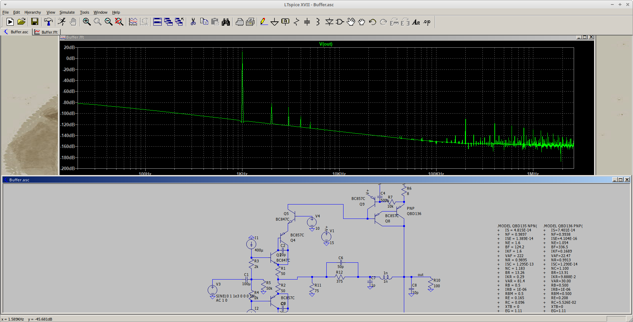Select the Capacitor placement tool

click(x=307, y=22)
